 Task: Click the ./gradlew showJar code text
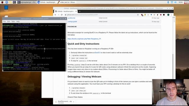78,88
